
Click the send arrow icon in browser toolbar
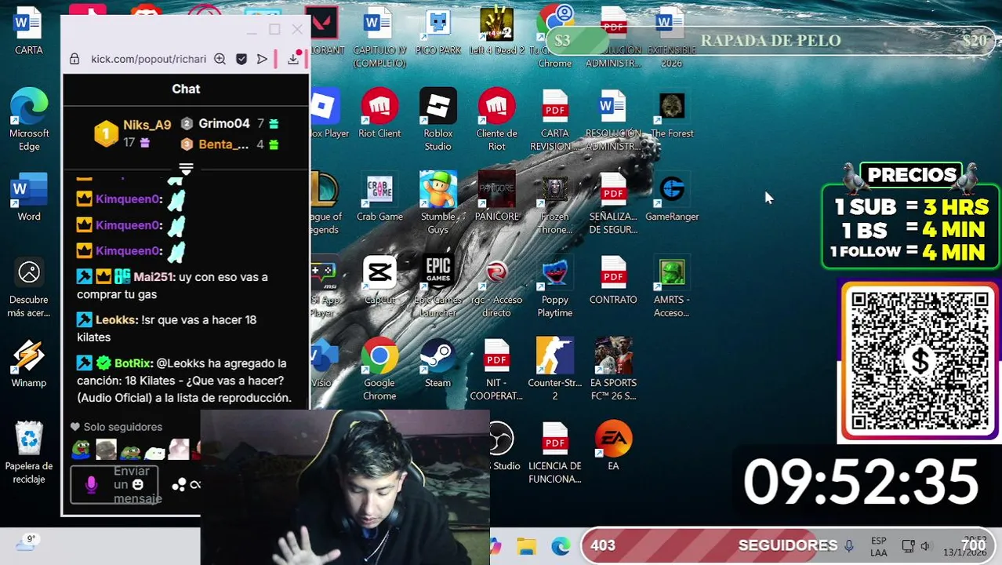pyautogui.click(x=262, y=59)
